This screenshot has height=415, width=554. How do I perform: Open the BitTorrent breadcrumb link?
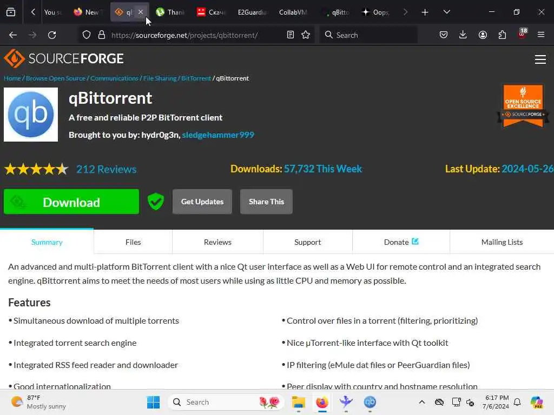(196, 78)
